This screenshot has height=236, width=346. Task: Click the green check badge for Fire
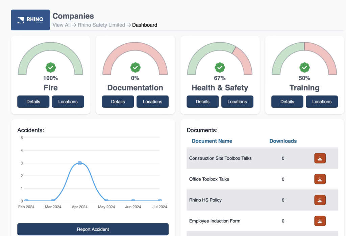pos(51,67)
